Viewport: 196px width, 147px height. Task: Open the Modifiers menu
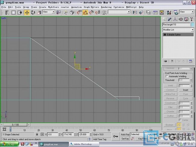53,7
